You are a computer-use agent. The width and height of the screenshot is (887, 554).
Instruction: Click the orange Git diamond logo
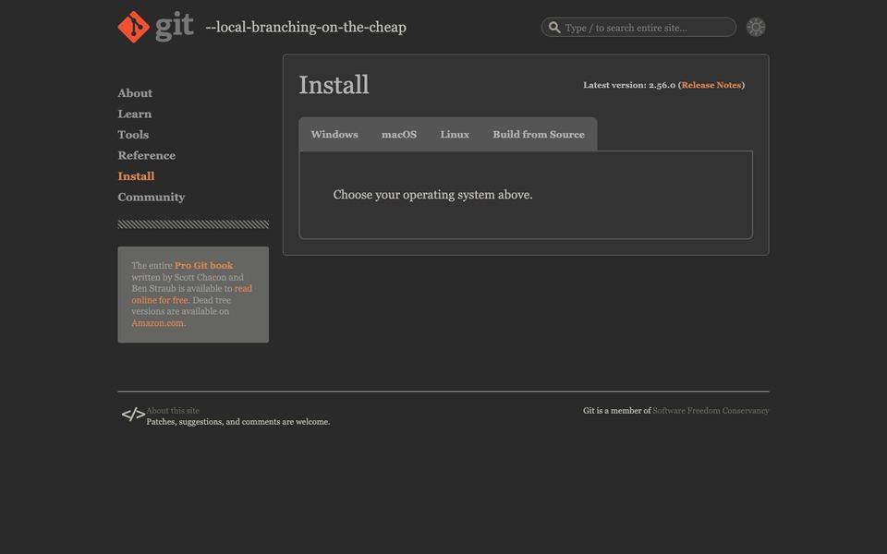[x=133, y=27]
